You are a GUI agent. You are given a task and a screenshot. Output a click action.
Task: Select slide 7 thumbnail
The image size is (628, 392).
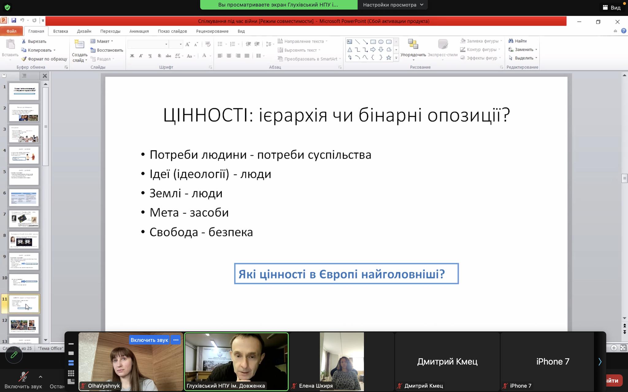24,219
